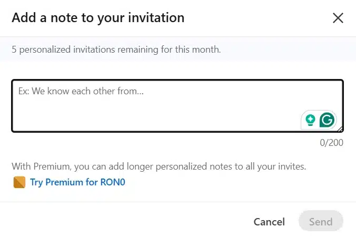Click the textarea resize handle corner

point(340,130)
